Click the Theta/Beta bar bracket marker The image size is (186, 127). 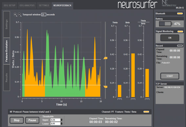coord(147,99)
